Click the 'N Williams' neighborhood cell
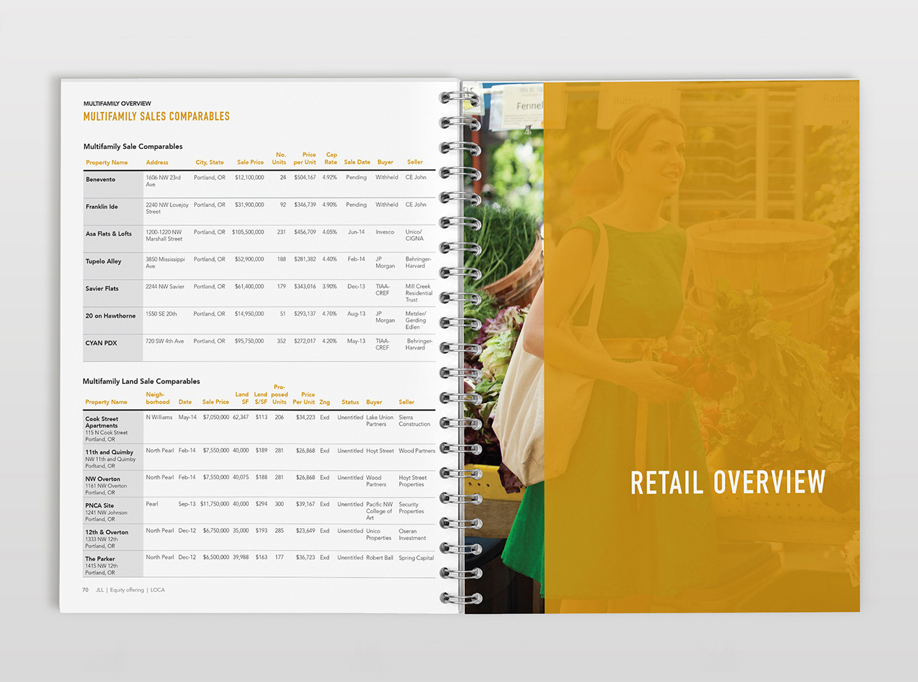The height and width of the screenshot is (682, 918). [x=159, y=418]
